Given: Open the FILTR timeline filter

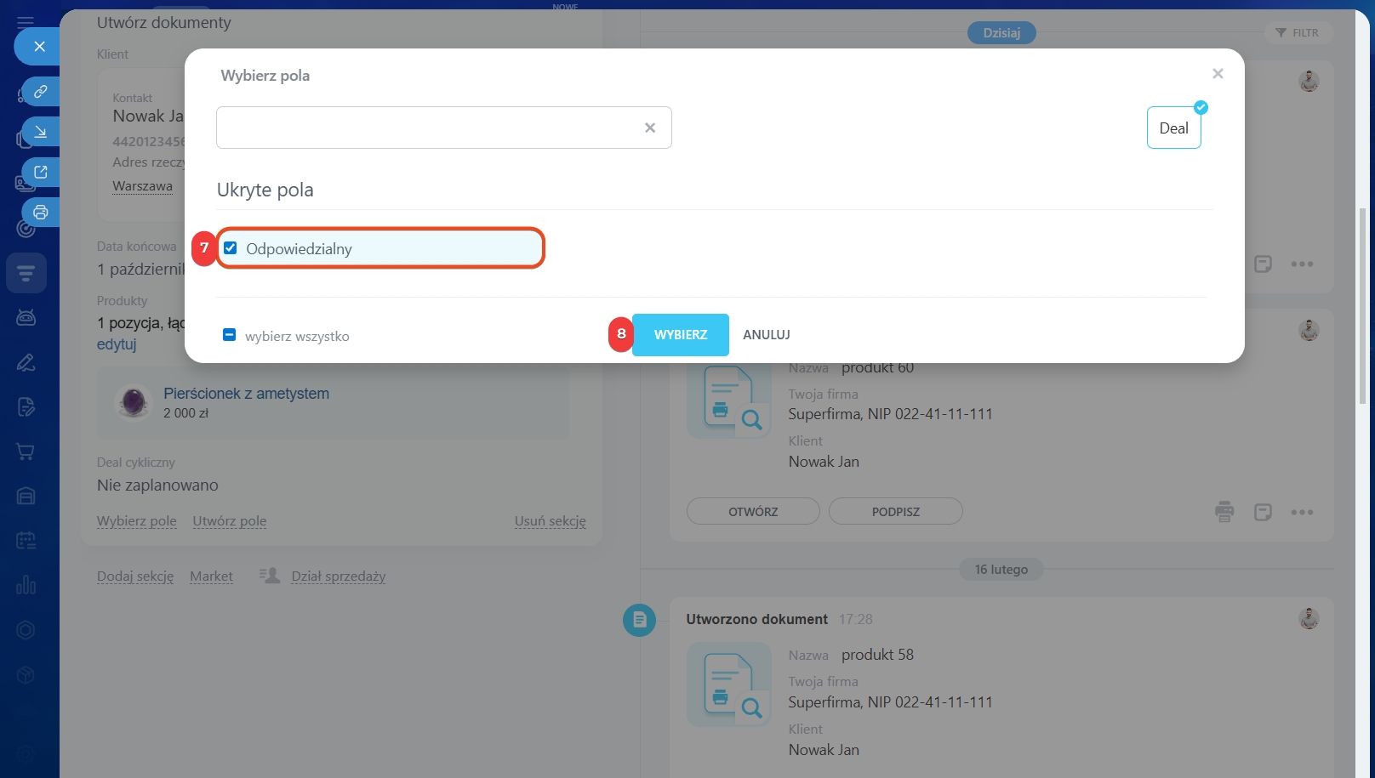Looking at the screenshot, I should (1298, 33).
